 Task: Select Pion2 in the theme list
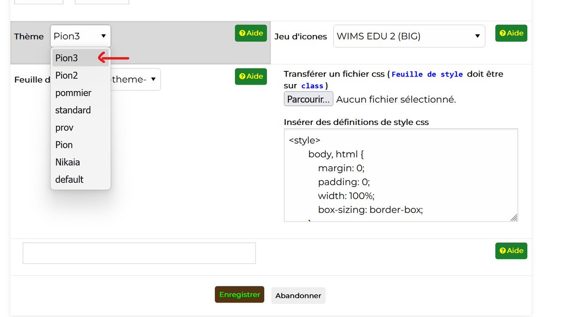pyautogui.click(x=80, y=76)
